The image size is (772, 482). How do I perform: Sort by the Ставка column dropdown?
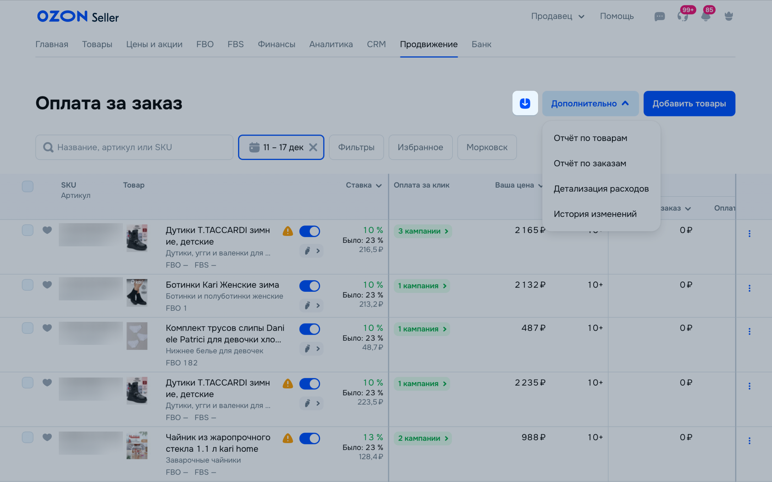tap(363, 185)
